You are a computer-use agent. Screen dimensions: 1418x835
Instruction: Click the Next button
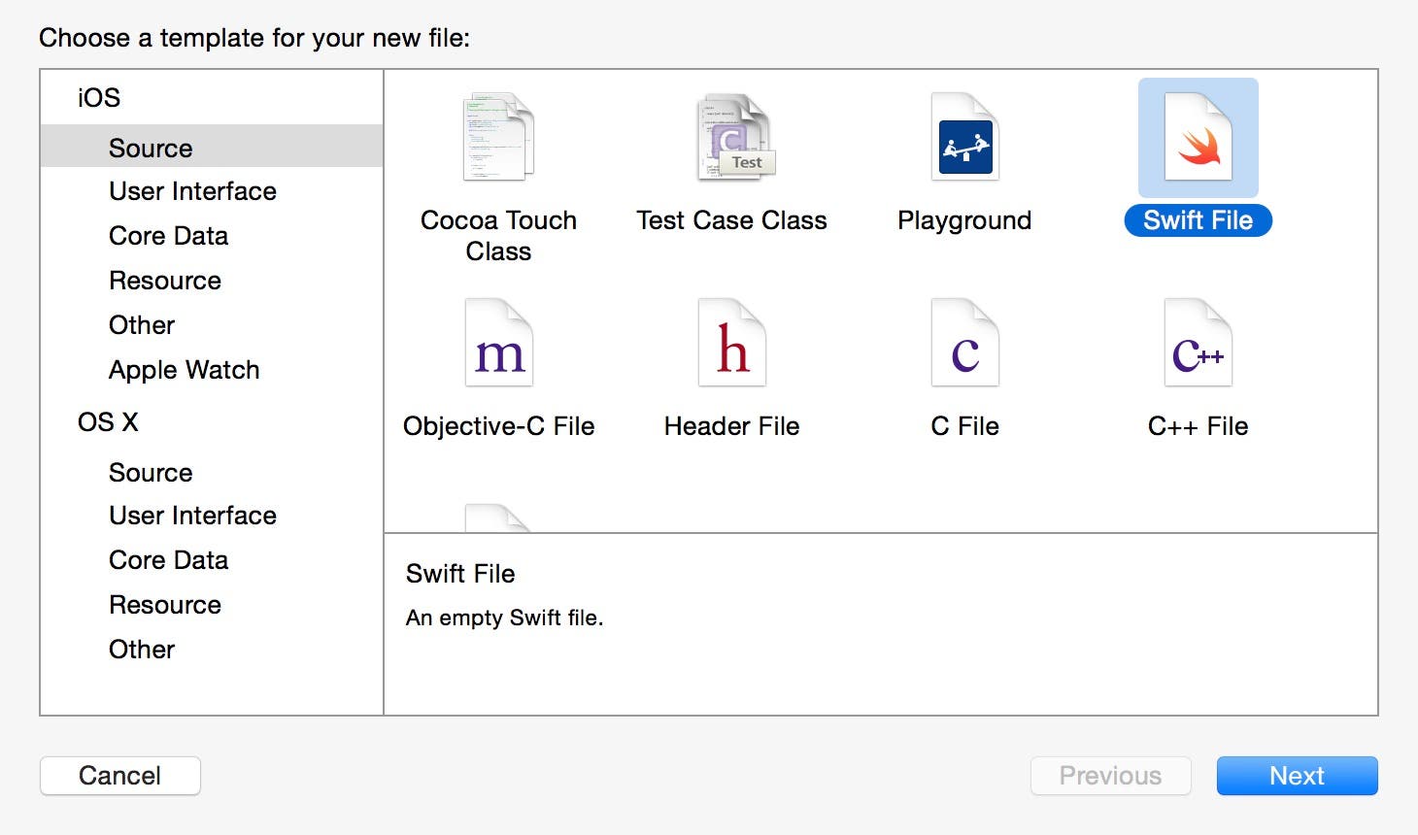[x=1297, y=776]
